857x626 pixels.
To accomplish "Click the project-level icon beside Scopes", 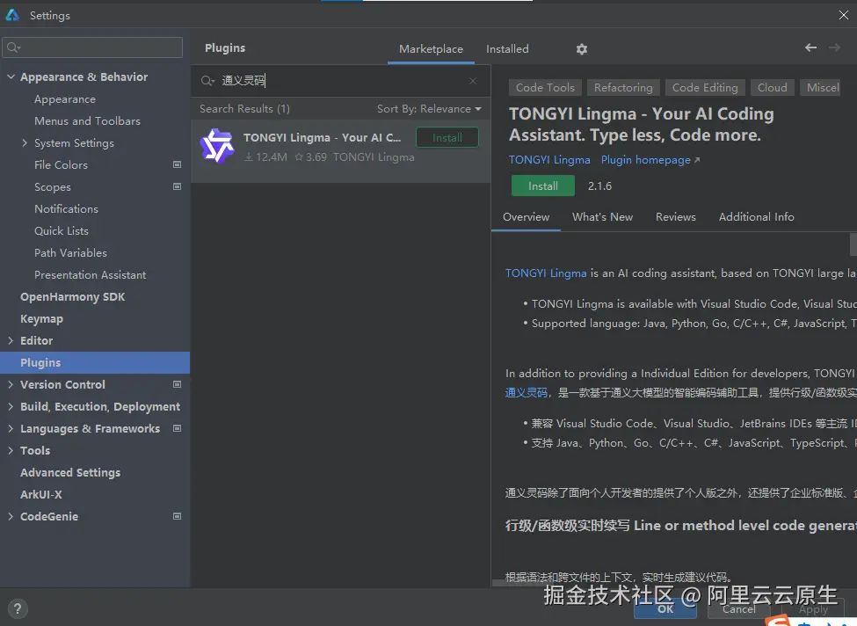I will (177, 186).
